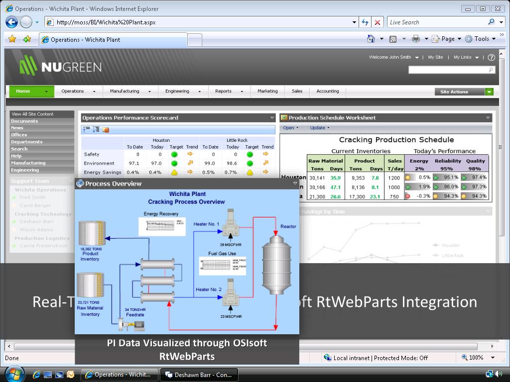Open the Manufacturing navigation menu
The height and width of the screenshot is (382, 510).
click(x=130, y=92)
